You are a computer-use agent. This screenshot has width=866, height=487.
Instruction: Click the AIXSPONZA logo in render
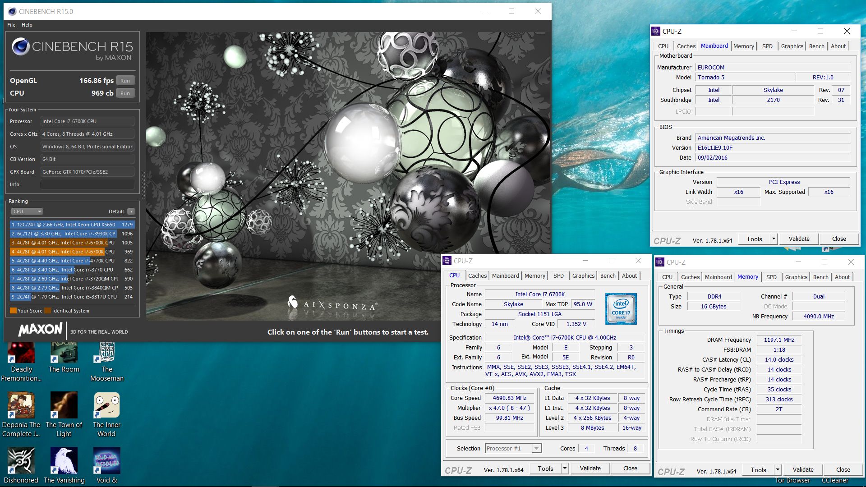click(x=333, y=303)
